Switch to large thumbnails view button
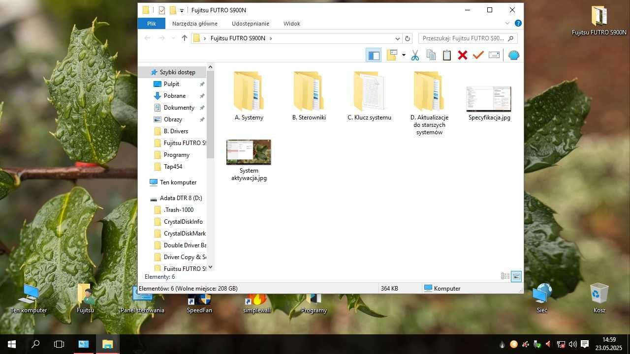The image size is (630, 354). tap(516, 277)
